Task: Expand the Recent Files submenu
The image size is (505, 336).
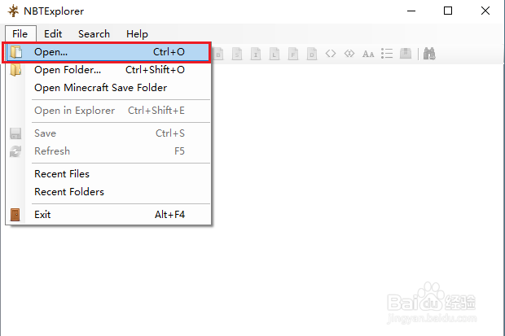Action: pyautogui.click(x=108, y=174)
